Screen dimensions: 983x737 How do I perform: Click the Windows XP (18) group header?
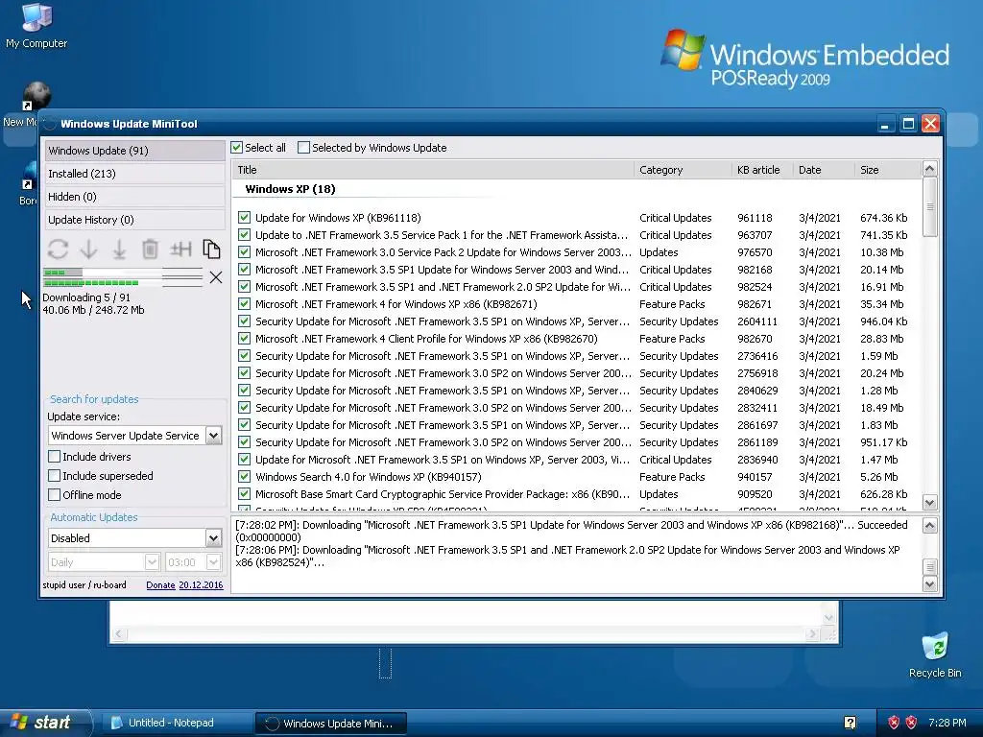[290, 189]
